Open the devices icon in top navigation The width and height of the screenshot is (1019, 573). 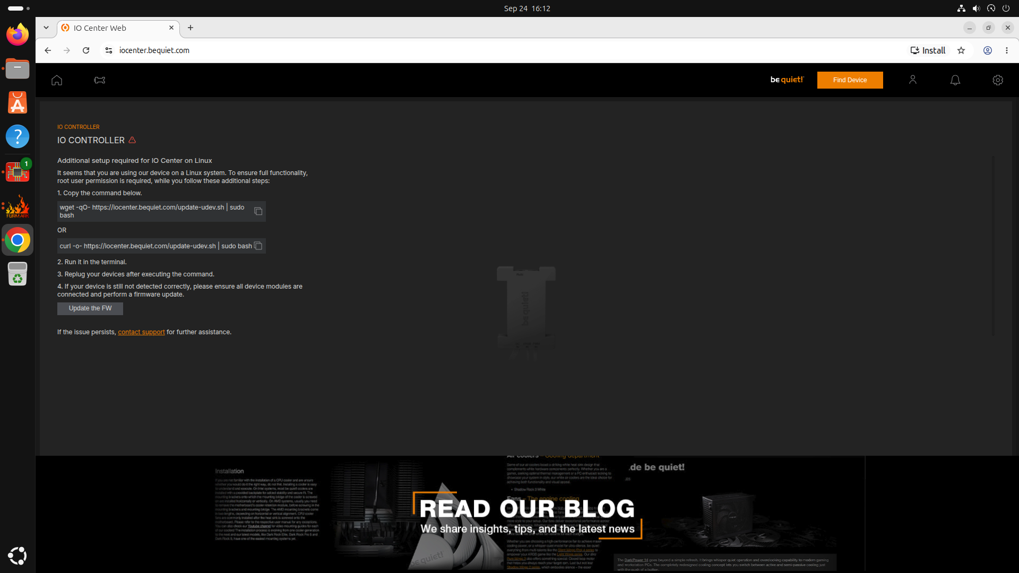coord(100,80)
